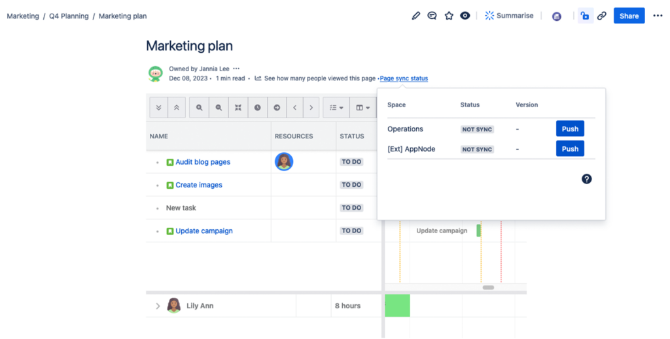670x339 pixels.
Task: Click the green icon beside Audit blog pages
Action: click(x=169, y=162)
